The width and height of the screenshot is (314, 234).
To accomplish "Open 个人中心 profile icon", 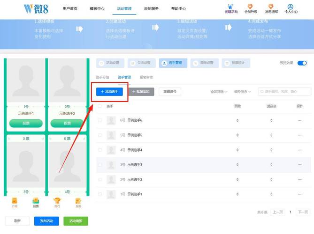I will (291, 7).
